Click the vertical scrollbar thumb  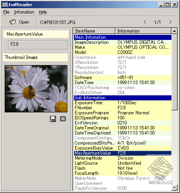(x=174, y=72)
